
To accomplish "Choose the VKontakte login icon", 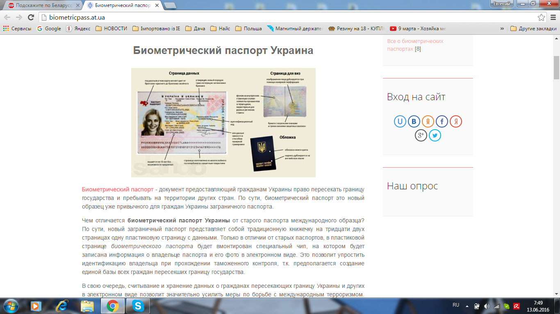I will pos(414,121).
